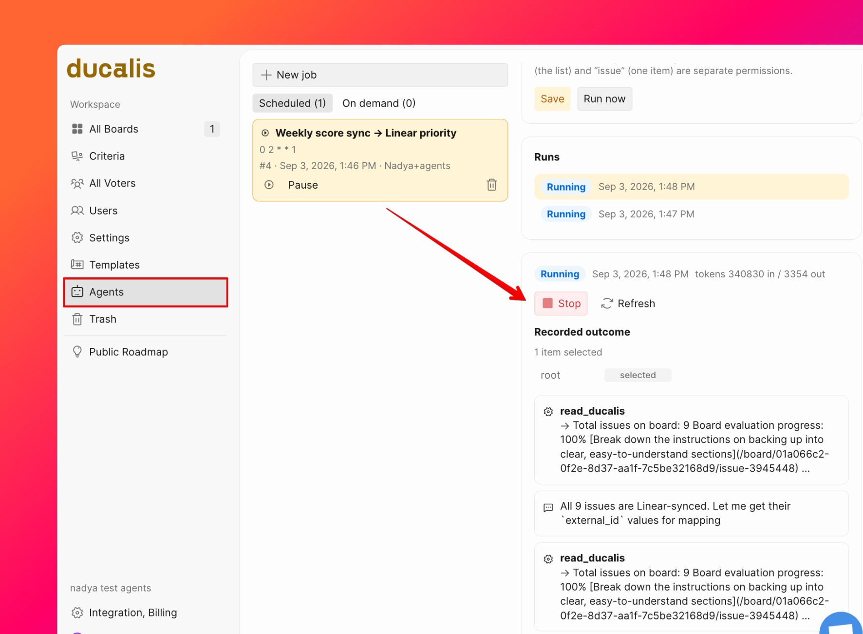Click the 'All 9 issues are Linear-synced' message

coord(691,513)
